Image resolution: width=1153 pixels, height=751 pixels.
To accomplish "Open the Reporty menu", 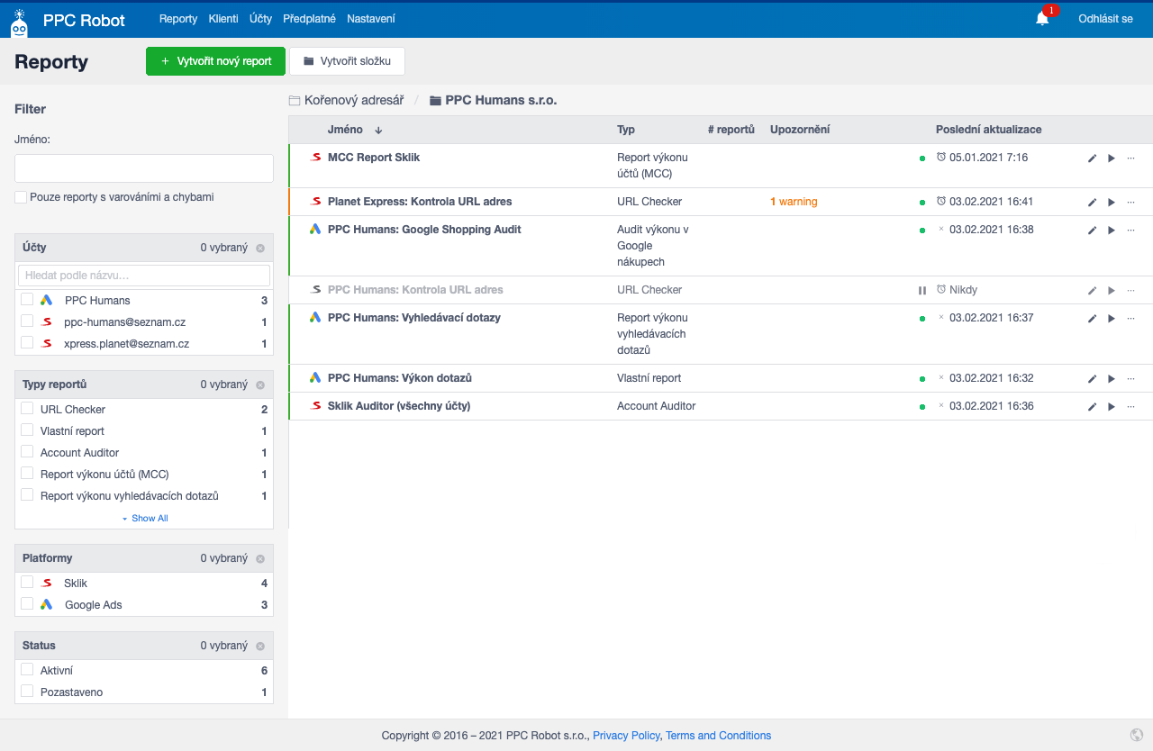I will click(x=178, y=19).
